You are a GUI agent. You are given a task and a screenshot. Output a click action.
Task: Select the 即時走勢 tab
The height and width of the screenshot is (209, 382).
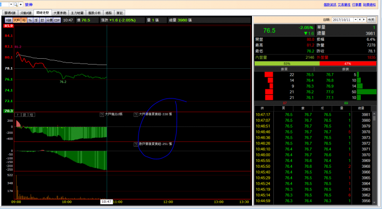click(x=42, y=13)
